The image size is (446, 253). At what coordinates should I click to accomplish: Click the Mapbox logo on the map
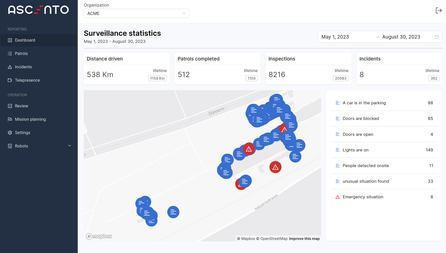99,236
